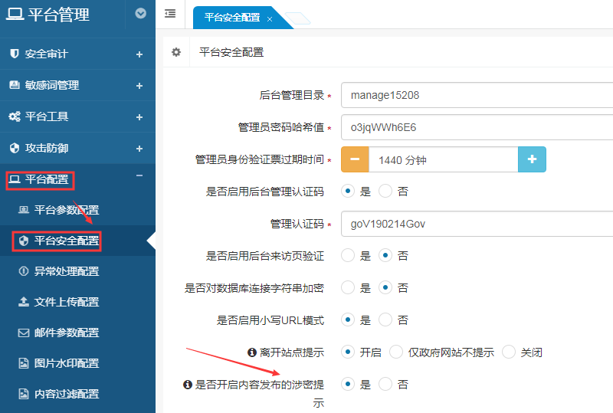Click the info icon next to 离开站点提示
The image size is (613, 413).
click(251, 352)
